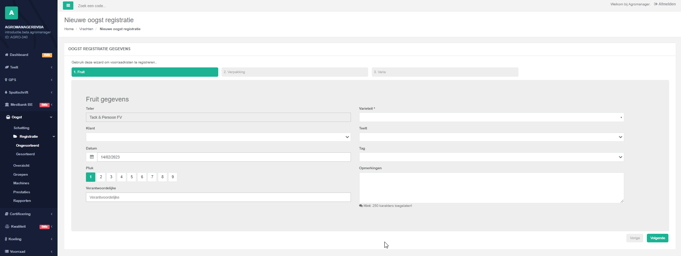This screenshot has height=256, width=681.
Task: Open the Teelt field dropdown
Action: coord(492,137)
